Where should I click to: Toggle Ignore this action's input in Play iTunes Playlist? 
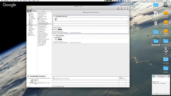click(54, 41)
